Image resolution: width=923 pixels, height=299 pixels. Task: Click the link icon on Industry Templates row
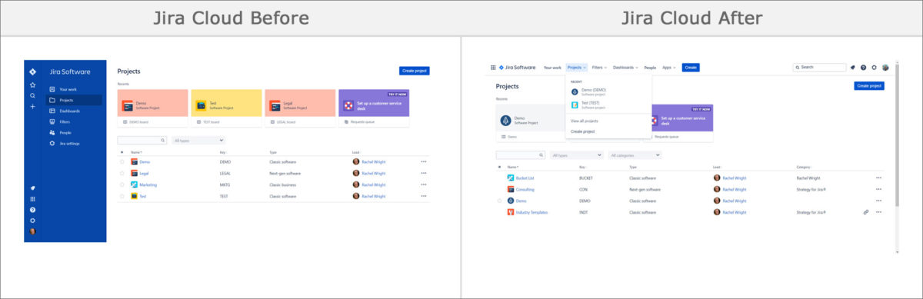(866, 212)
